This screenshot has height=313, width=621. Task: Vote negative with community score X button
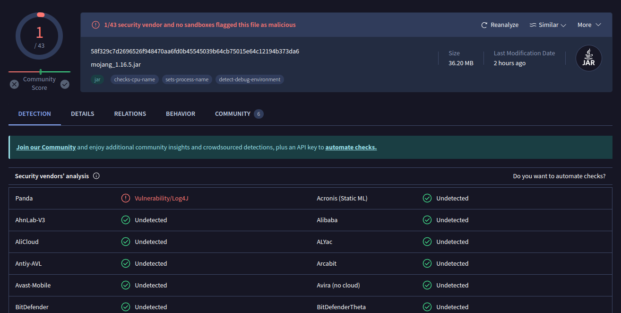pyautogui.click(x=14, y=84)
